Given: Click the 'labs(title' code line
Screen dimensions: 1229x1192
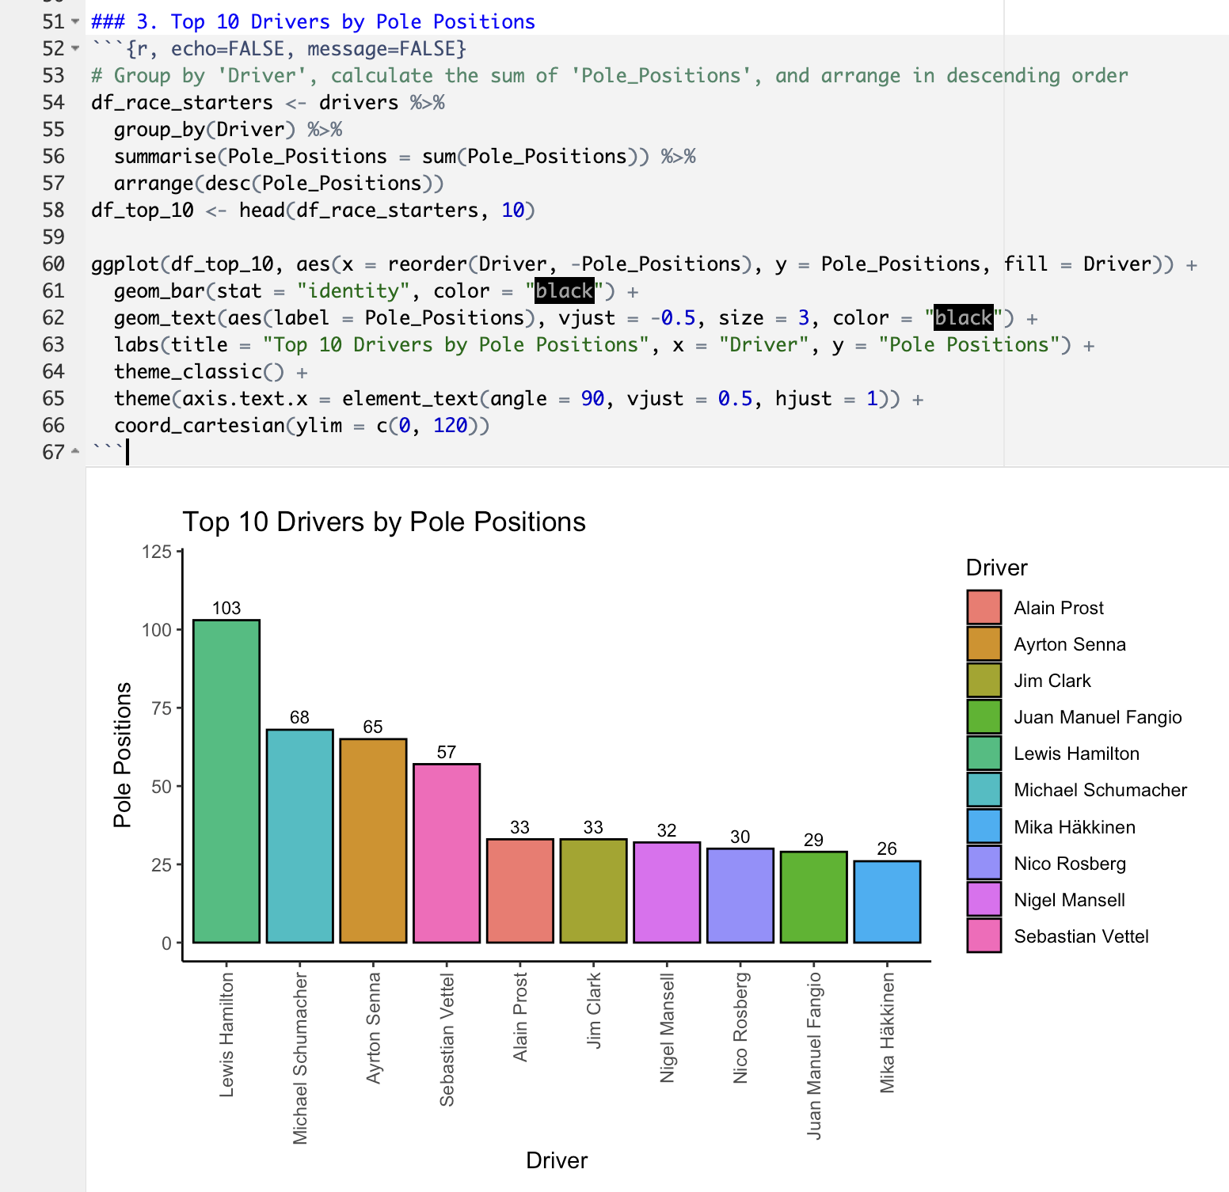Looking at the screenshot, I should [x=604, y=344].
